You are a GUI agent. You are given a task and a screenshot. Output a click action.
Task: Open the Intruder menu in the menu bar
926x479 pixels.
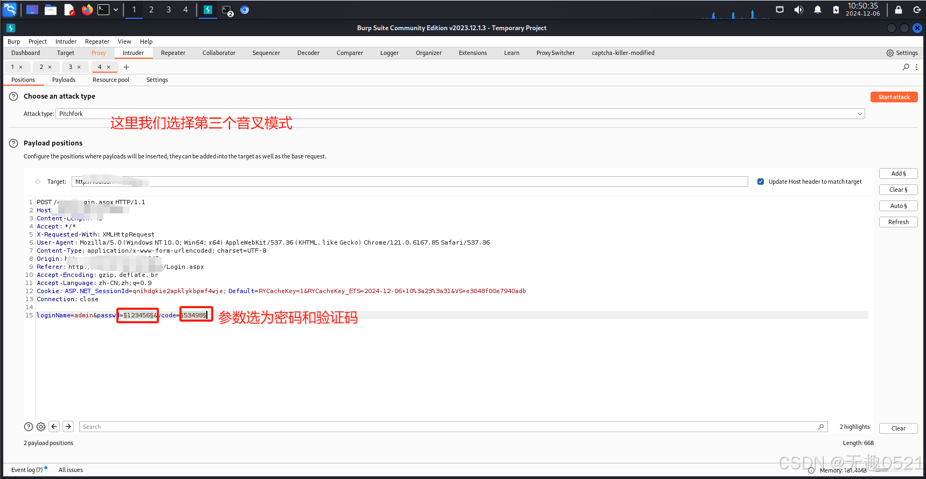[x=66, y=41]
